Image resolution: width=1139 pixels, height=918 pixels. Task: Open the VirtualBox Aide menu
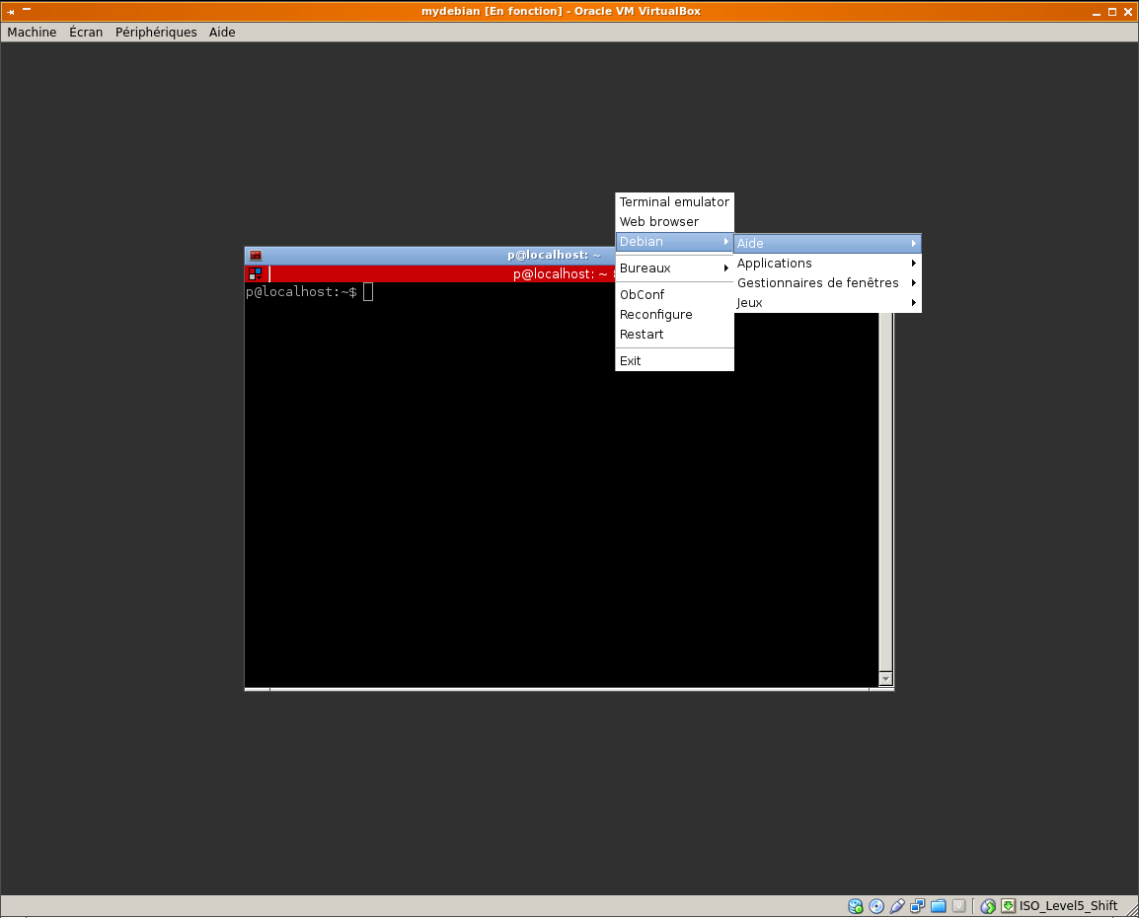click(x=222, y=32)
